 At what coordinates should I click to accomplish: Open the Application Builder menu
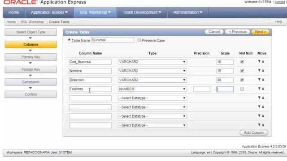(x=49, y=13)
